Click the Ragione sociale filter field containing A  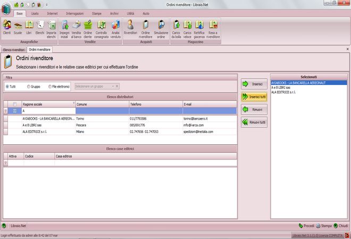48,111
